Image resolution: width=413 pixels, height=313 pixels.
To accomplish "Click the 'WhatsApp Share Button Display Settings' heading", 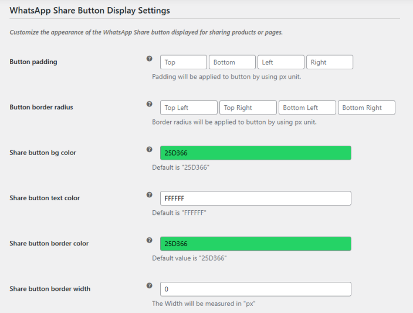I will click(90, 11).
